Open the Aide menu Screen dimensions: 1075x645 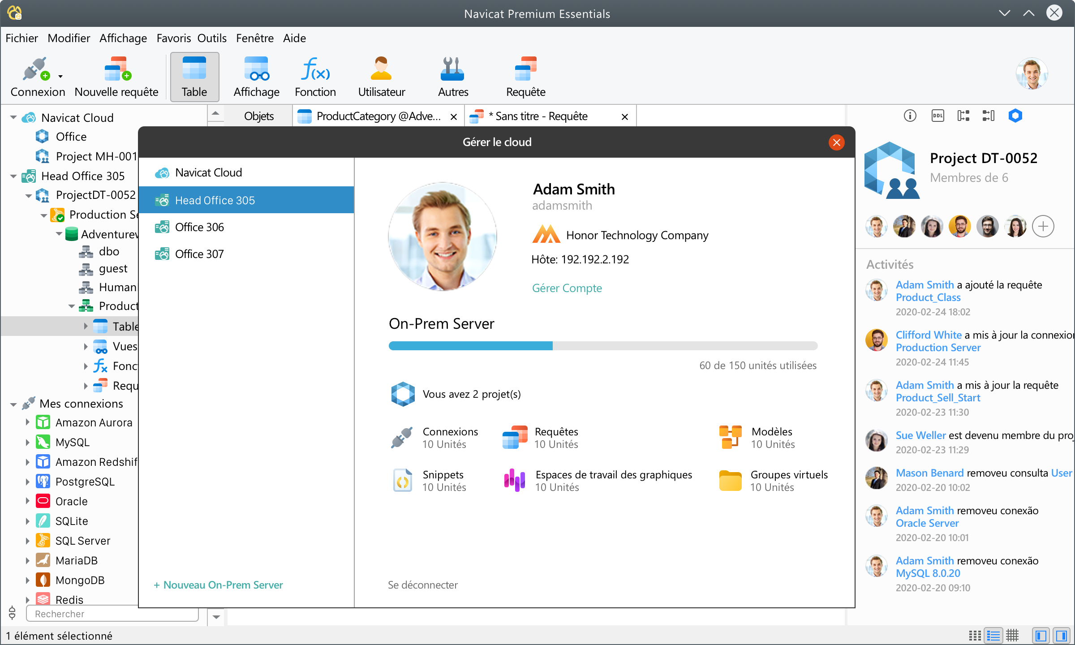click(x=294, y=38)
